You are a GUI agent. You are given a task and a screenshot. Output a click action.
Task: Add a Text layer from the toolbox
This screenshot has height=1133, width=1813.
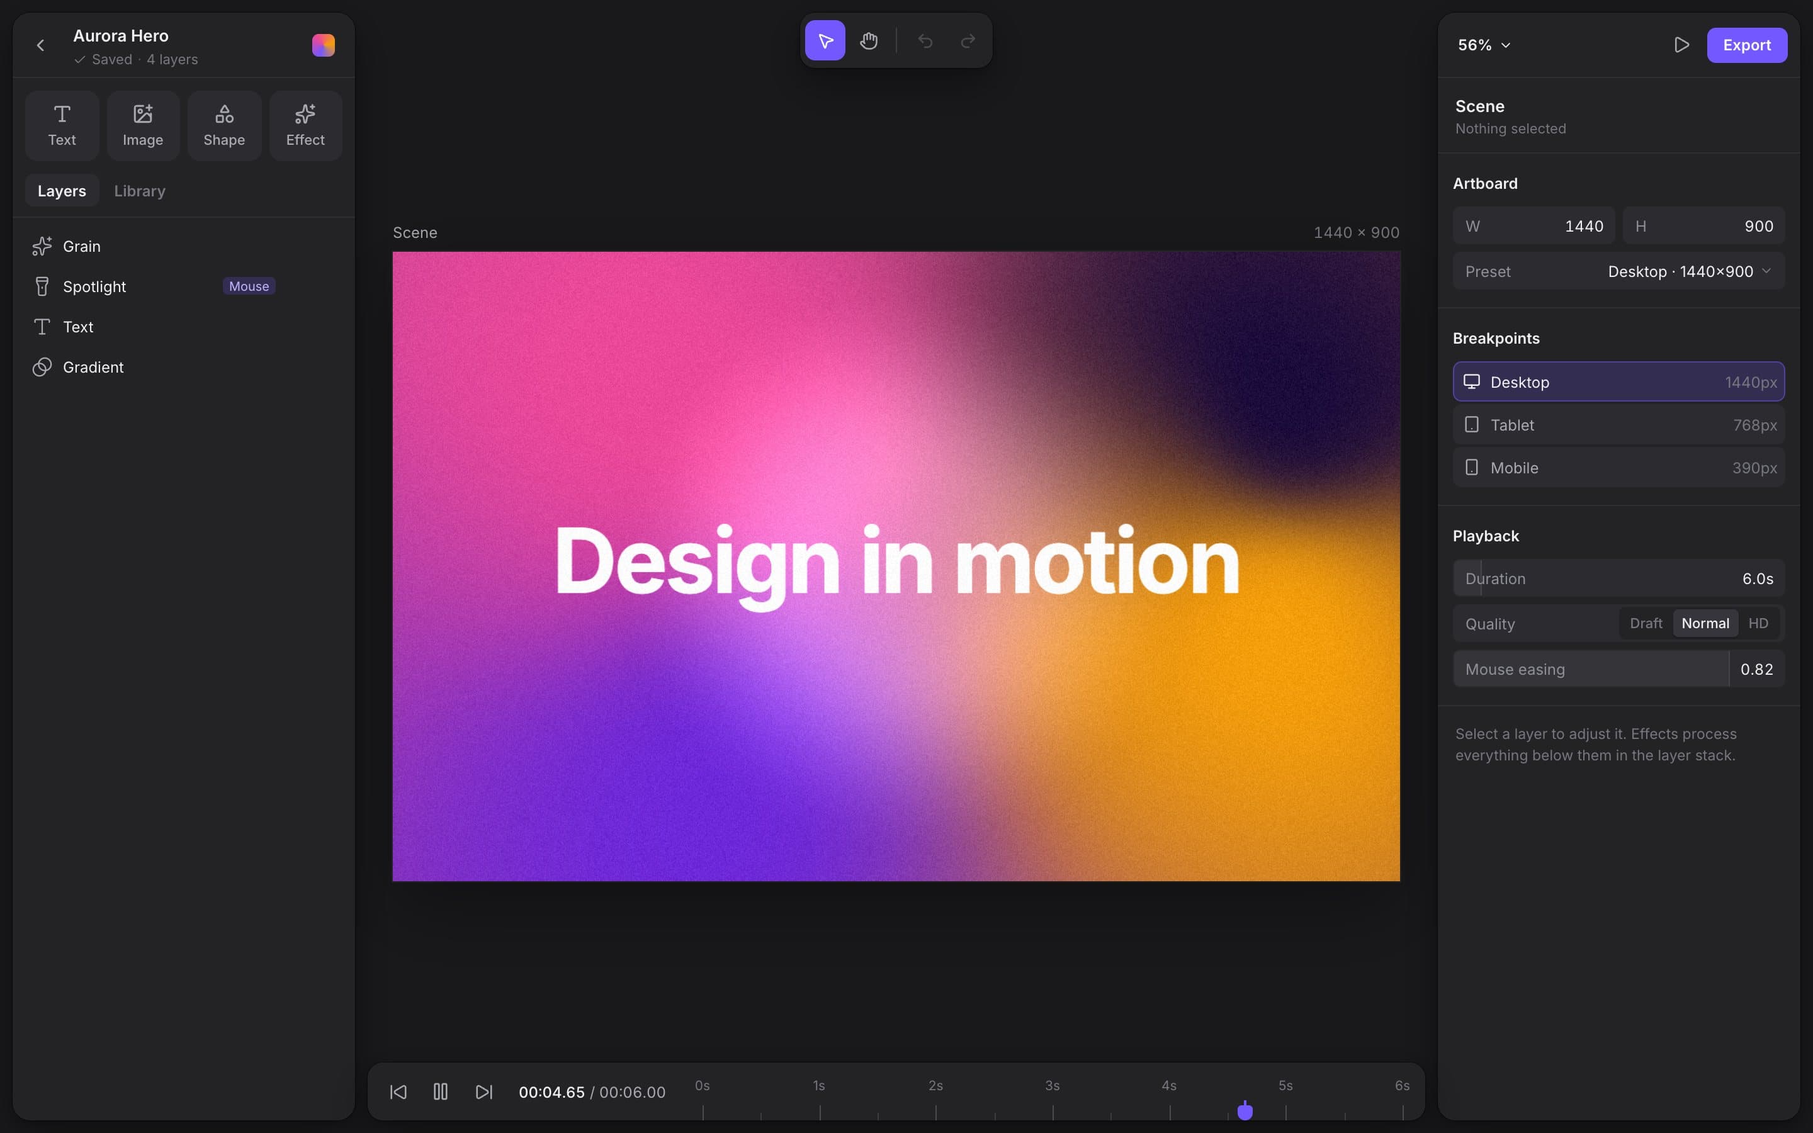click(62, 126)
